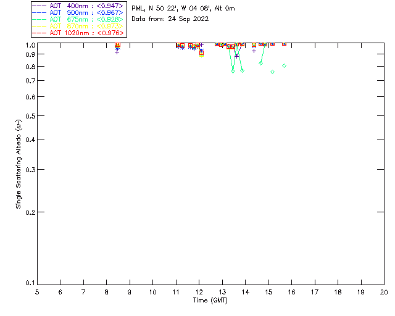Click the red square marker near 12.1 GMT

coord(201,53)
